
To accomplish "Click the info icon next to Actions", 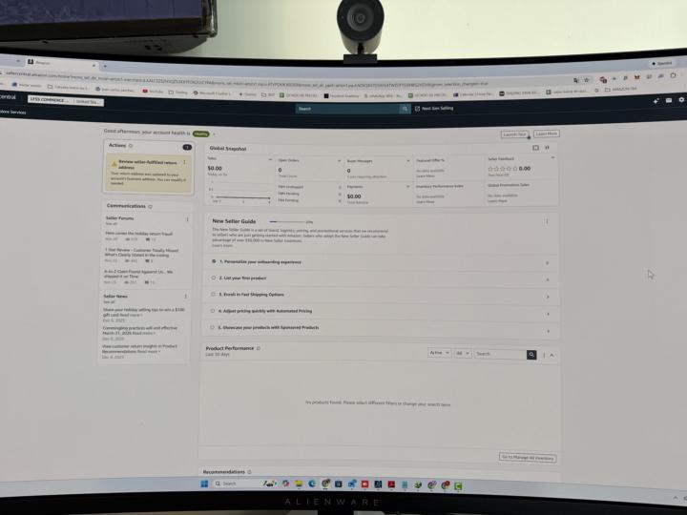I will (131, 146).
